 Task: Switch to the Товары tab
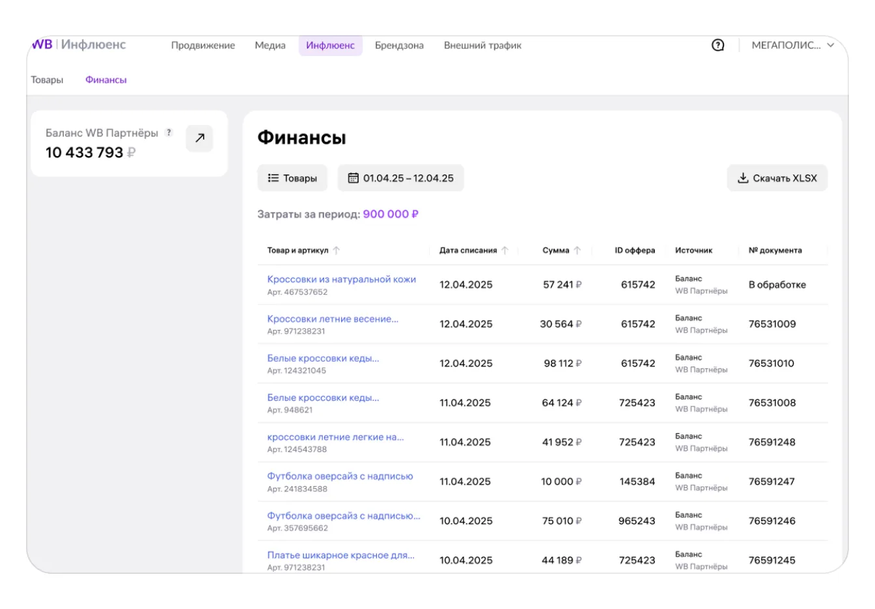pyautogui.click(x=47, y=79)
